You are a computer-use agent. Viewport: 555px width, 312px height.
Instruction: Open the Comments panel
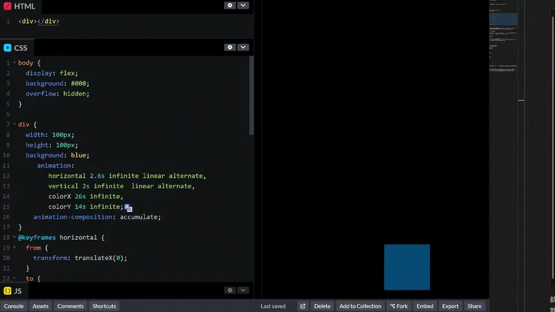coord(71,306)
